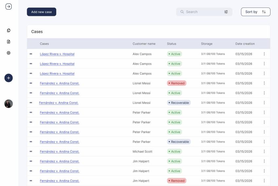The image size is (278, 186).
Task: Grab drag handle of Lionel Messi Removed row
Action: tap(31, 83)
